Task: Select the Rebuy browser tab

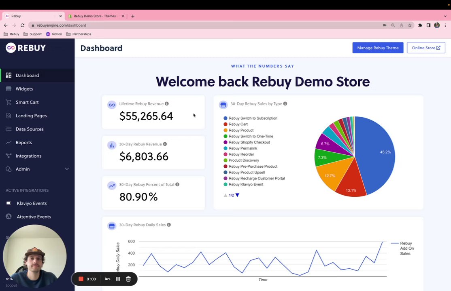Action: (x=32, y=16)
